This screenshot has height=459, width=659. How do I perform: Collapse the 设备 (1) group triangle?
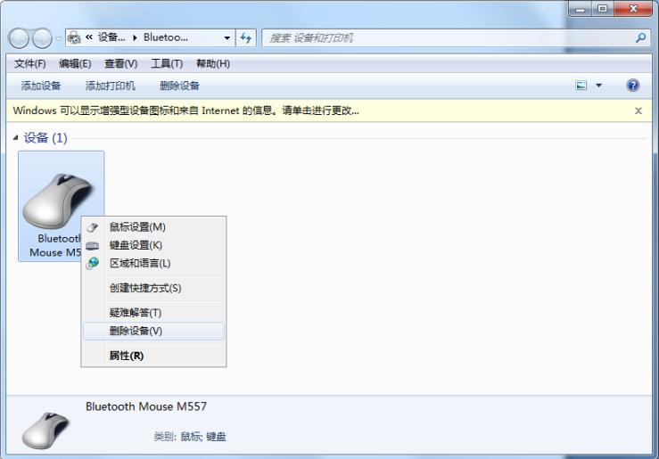click(15, 138)
